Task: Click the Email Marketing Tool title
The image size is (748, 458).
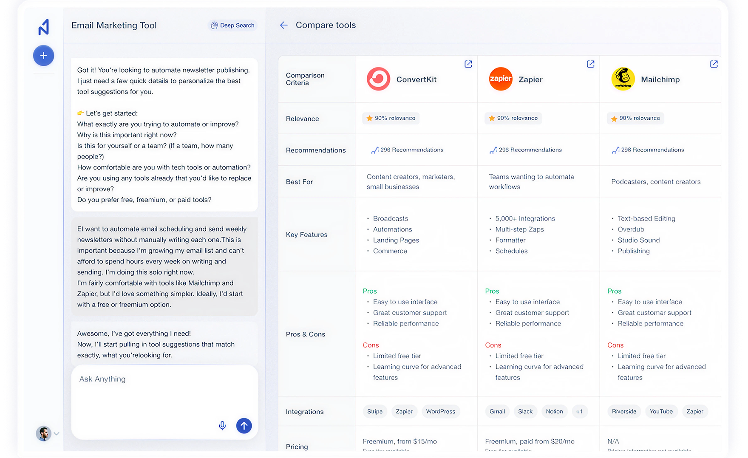Action: pyautogui.click(x=114, y=25)
